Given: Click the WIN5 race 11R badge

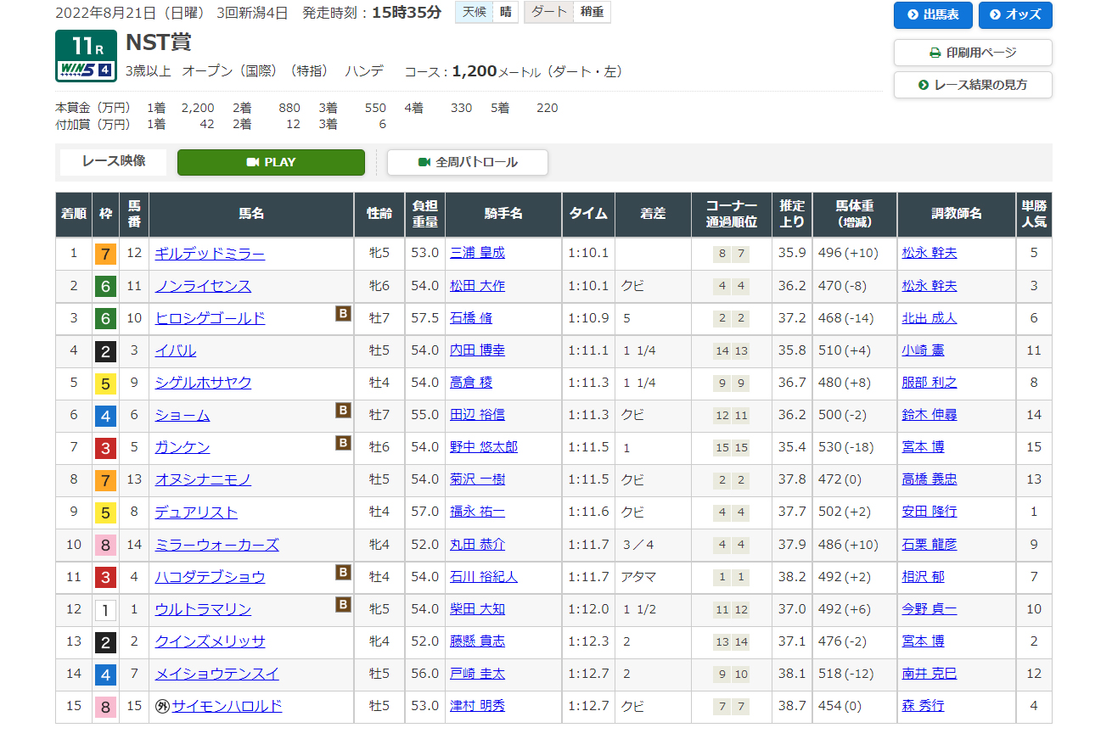Looking at the screenshot, I should tap(86, 56).
